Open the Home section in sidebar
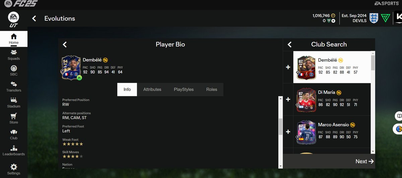Viewport: 402px width, 178px height. (x=14, y=39)
